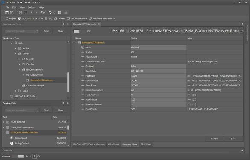Expand the localIO tree node
The image size is (250, 160).
[x=20, y=59]
